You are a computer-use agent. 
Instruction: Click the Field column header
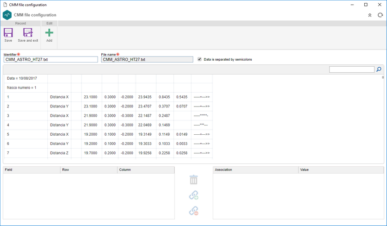(32, 169)
